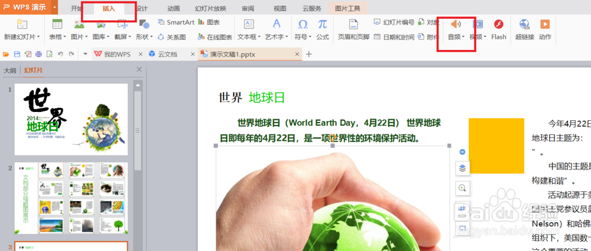Viewport: 591px width, 251px height.
Task: Open the WPS 演示 application menu arrow
Action: pyautogui.click(x=55, y=7)
